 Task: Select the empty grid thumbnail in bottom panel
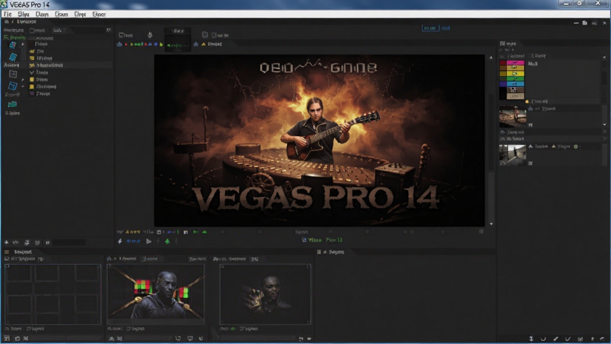53,294
